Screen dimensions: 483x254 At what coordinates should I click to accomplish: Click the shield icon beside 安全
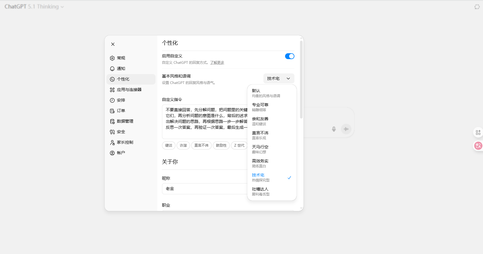click(112, 132)
